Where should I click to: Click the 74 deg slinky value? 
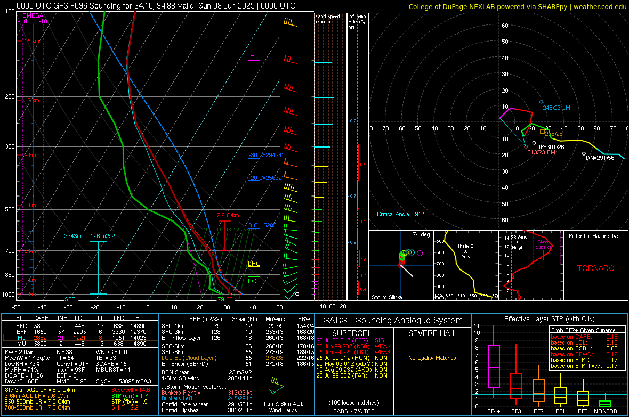point(421,234)
